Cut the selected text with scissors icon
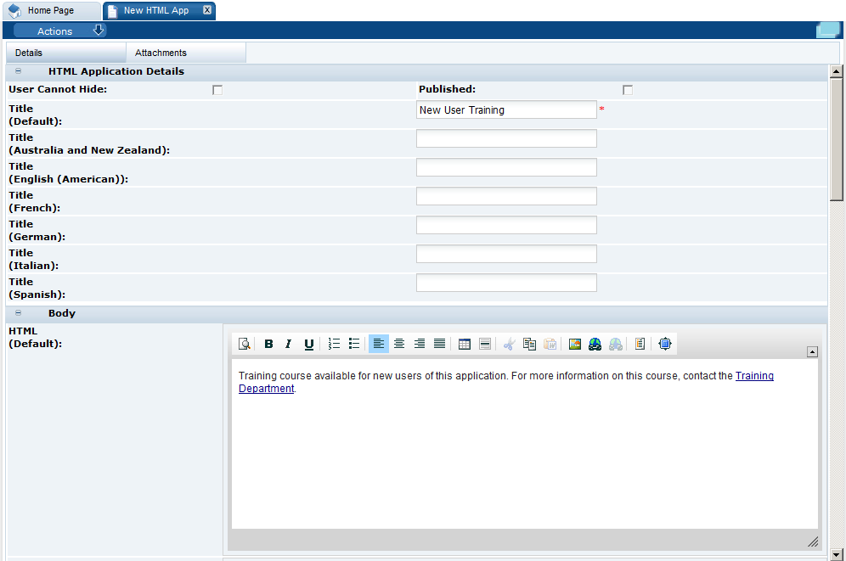846x561 pixels. (x=509, y=344)
